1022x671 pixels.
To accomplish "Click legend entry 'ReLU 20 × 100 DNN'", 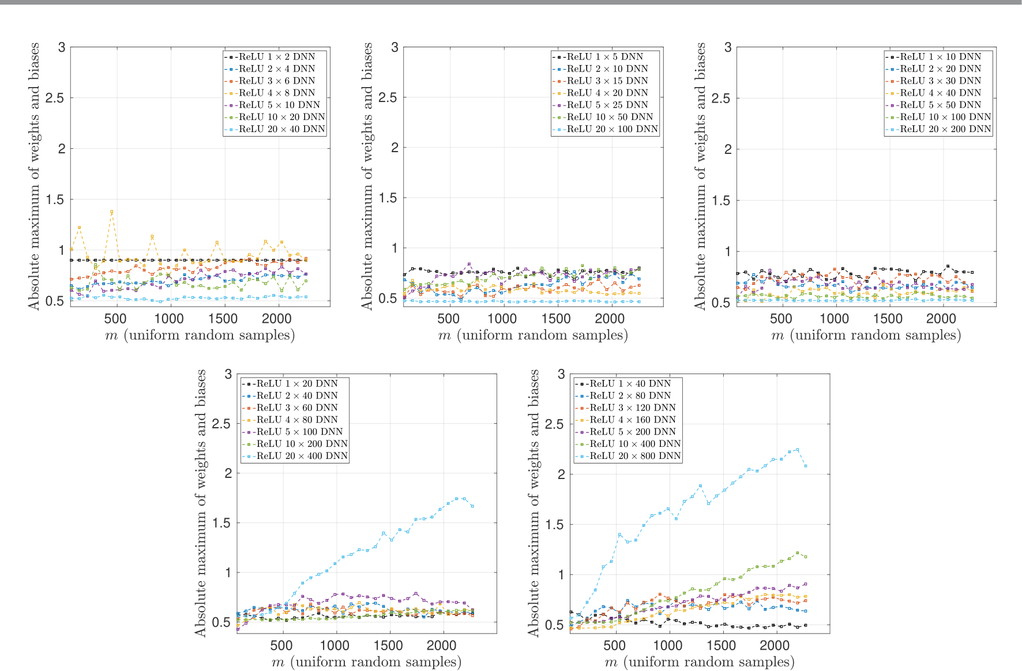I will pos(605,129).
